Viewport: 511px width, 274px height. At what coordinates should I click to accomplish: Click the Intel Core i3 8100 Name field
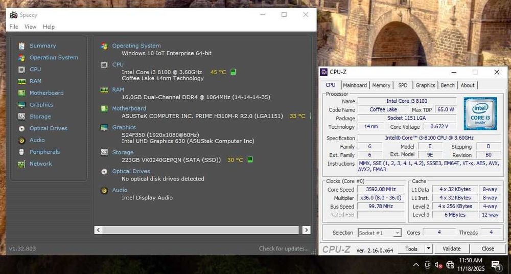pyautogui.click(x=407, y=101)
